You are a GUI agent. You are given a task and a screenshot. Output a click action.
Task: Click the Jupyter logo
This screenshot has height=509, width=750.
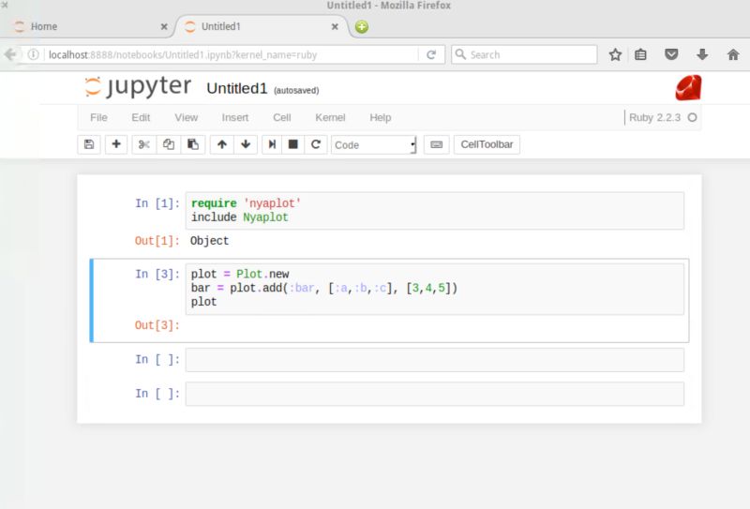pos(138,87)
